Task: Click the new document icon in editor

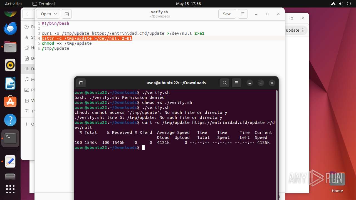Action: 67,14
